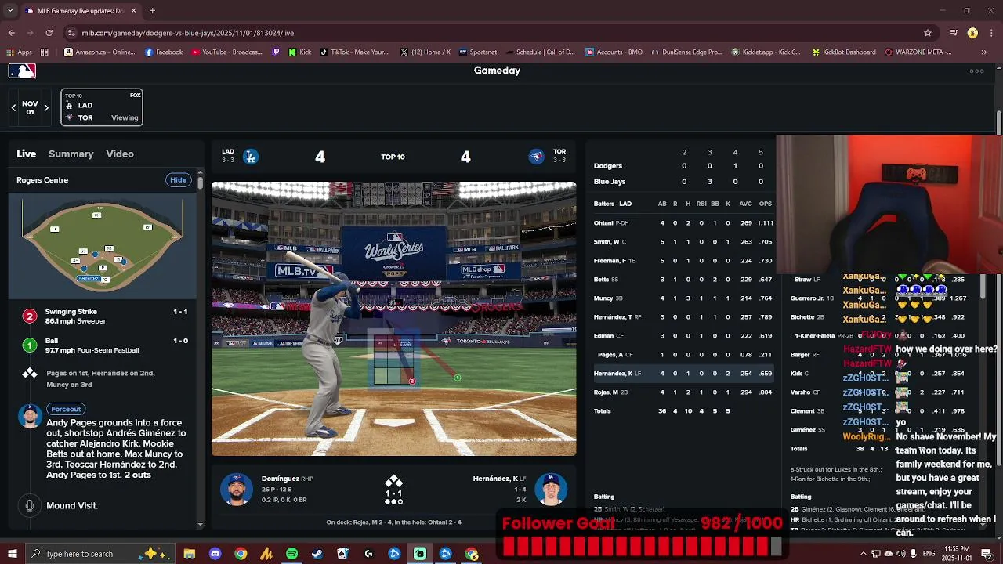Open Discord from the taskbar
This screenshot has width=1003, height=564.
(215, 554)
